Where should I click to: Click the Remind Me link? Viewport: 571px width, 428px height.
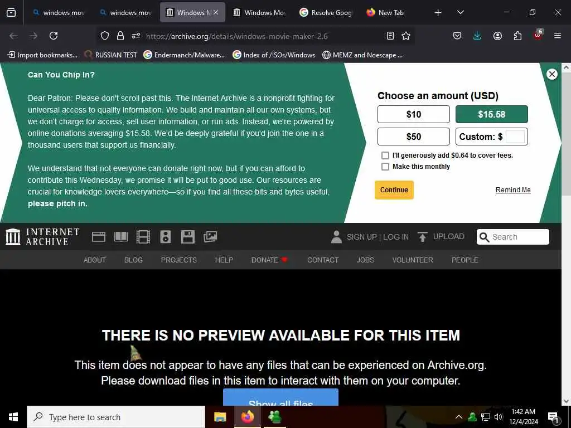(513, 190)
